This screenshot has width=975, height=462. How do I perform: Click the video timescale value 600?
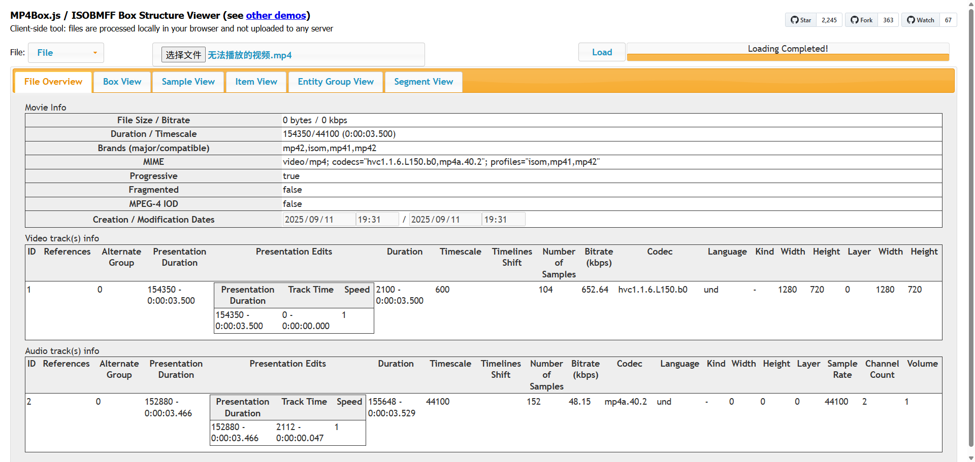pos(442,290)
